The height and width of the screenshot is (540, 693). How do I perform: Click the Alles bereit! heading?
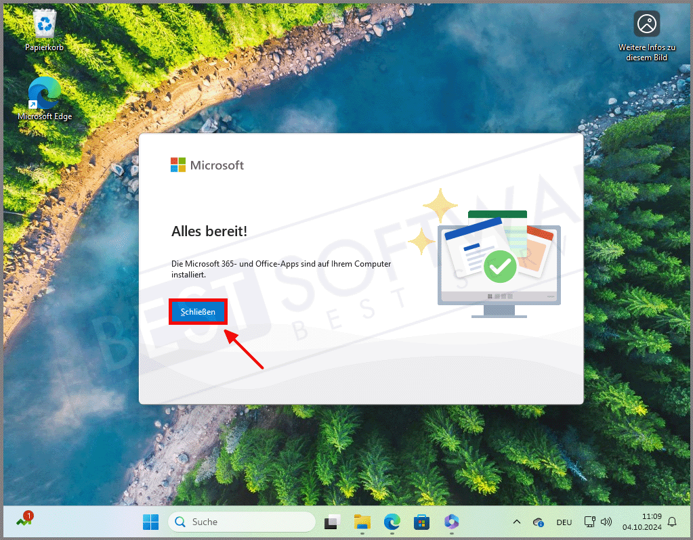tap(209, 231)
